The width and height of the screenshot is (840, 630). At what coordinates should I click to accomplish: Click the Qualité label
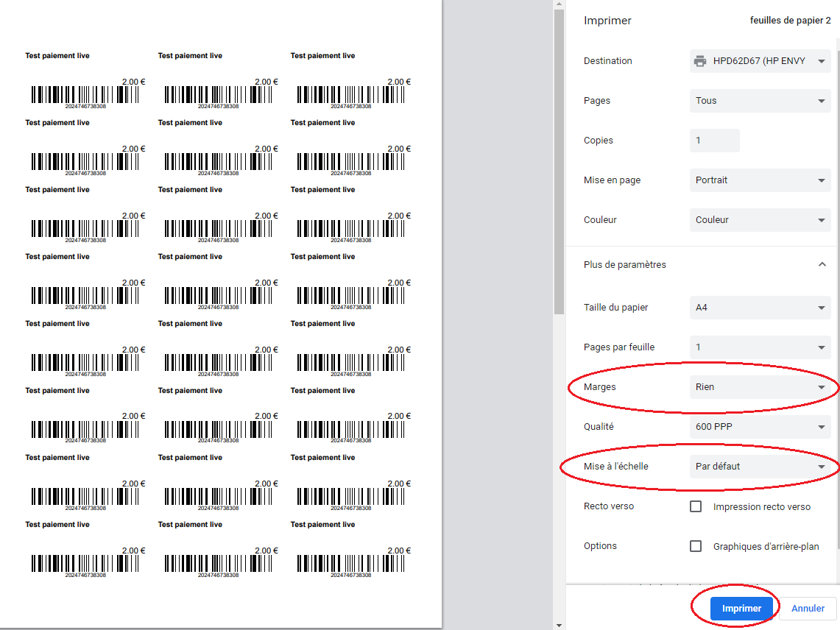point(599,426)
